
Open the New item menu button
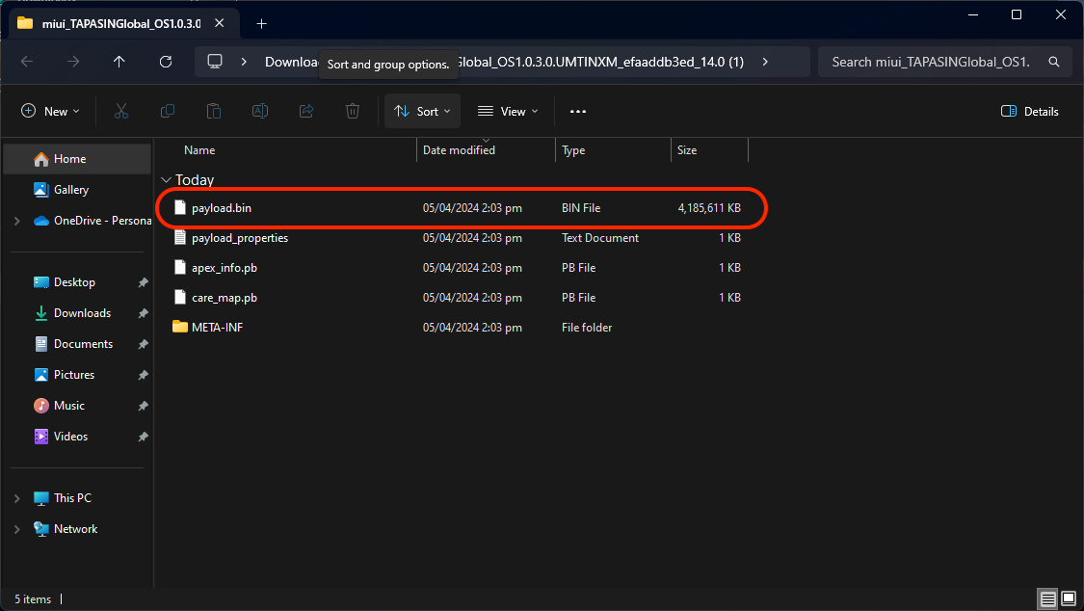50,111
